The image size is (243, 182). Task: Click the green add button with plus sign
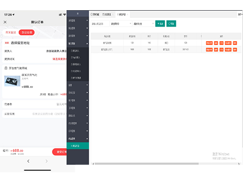[x=160, y=24]
